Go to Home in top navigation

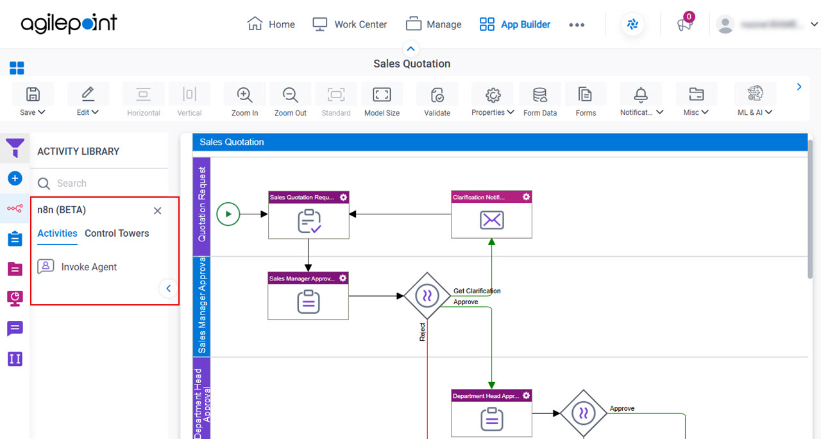tap(271, 24)
